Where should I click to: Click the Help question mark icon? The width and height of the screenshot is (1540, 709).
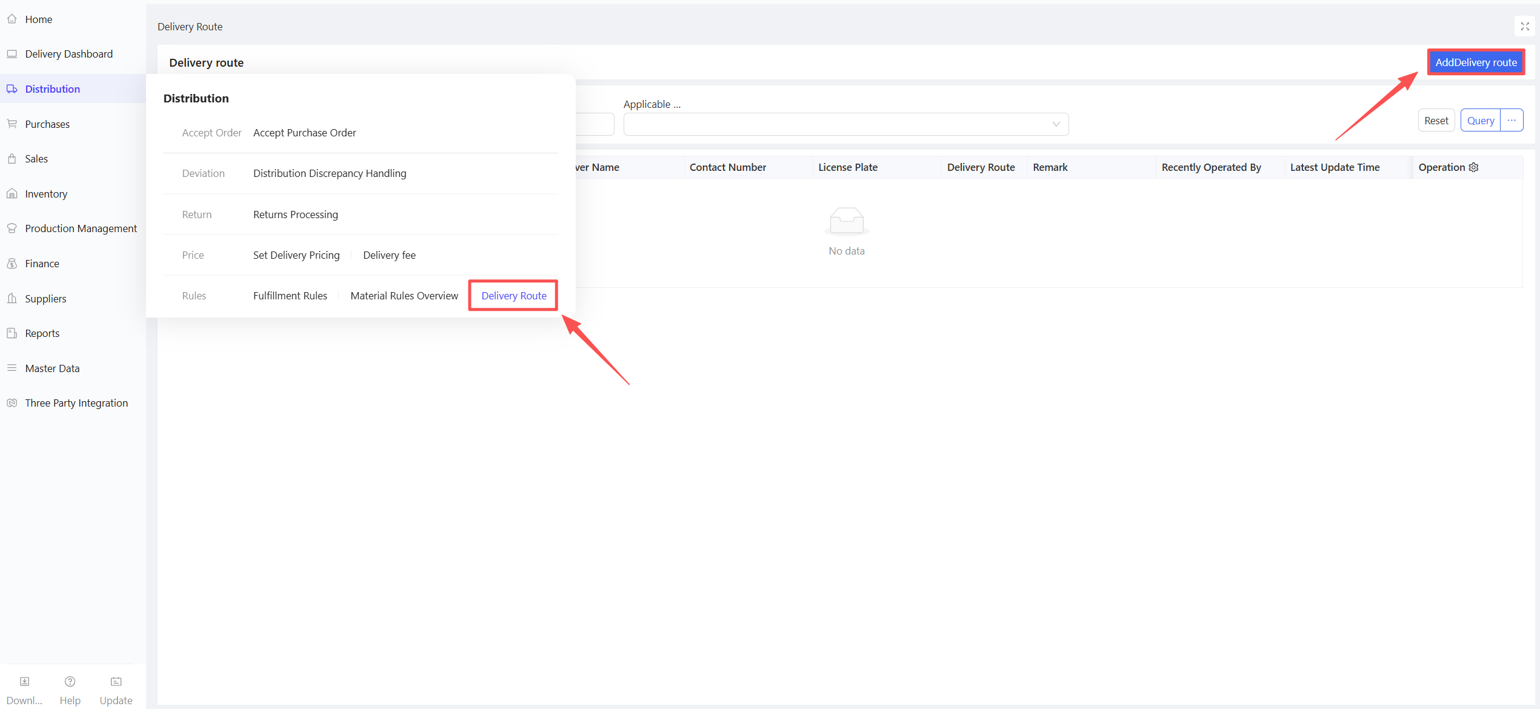(70, 682)
